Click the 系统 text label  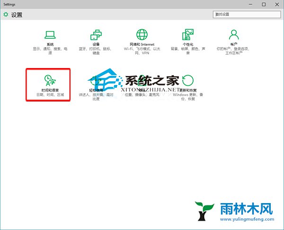49,44
